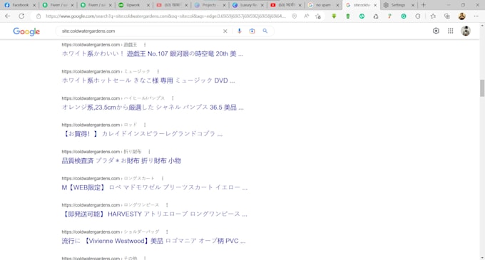485x260 pixels.
Task: Click the green clock extension icon
Action: click(362, 16)
